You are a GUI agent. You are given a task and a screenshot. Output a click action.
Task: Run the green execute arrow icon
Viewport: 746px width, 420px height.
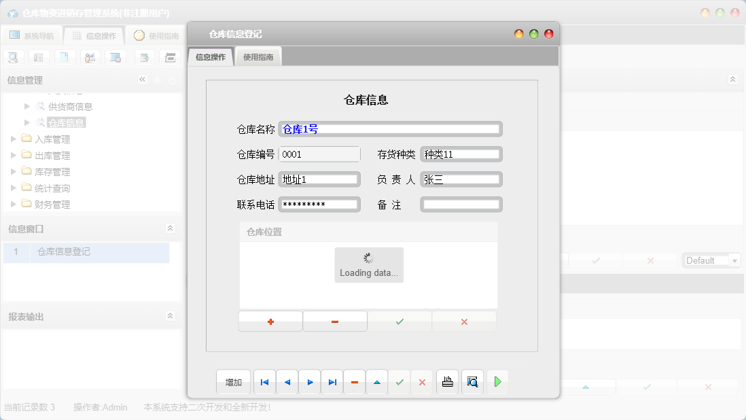pyautogui.click(x=497, y=381)
